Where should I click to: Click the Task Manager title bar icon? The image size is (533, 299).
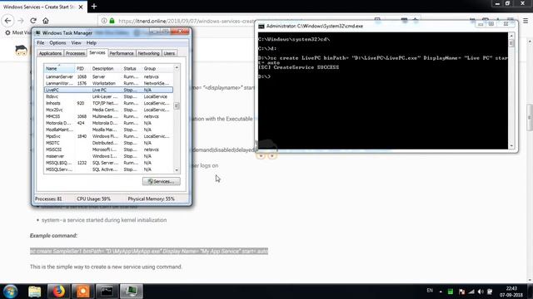point(38,33)
